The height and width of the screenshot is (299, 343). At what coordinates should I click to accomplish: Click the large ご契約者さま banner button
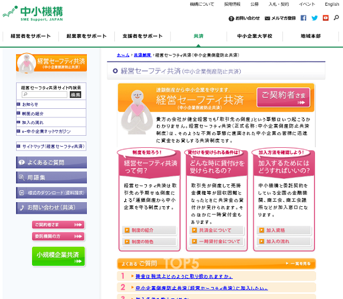[284, 97]
